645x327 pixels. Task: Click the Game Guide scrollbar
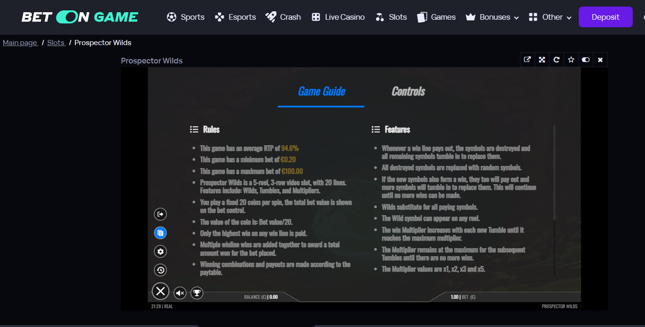554,173
